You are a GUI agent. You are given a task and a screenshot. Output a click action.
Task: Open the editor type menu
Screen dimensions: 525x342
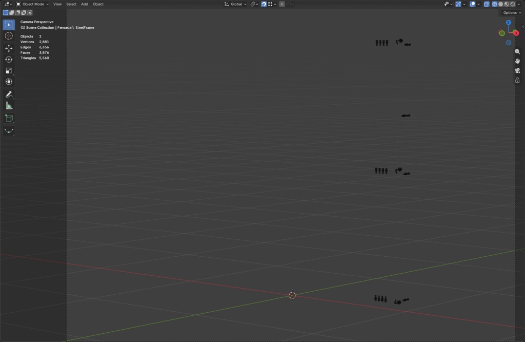(x=8, y=4)
